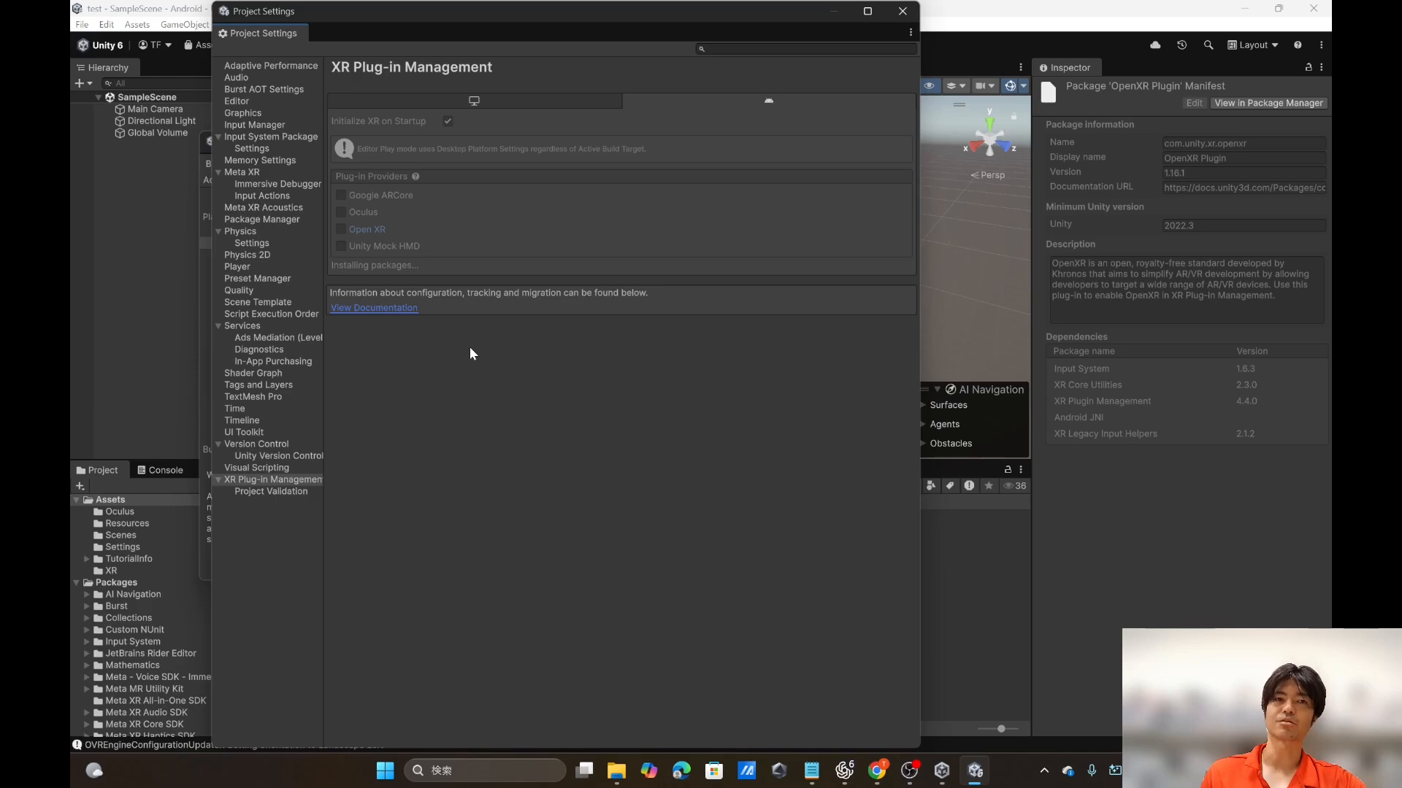Collapse the Physics settings group
1402x788 pixels.
pos(218,231)
